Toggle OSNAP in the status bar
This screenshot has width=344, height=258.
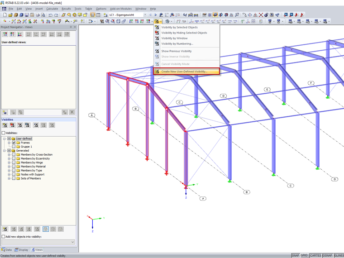tap(328, 255)
